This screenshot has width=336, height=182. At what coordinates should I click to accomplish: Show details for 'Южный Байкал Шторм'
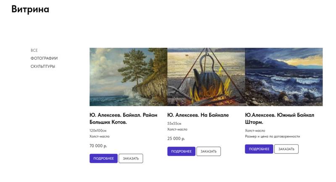[259, 149]
